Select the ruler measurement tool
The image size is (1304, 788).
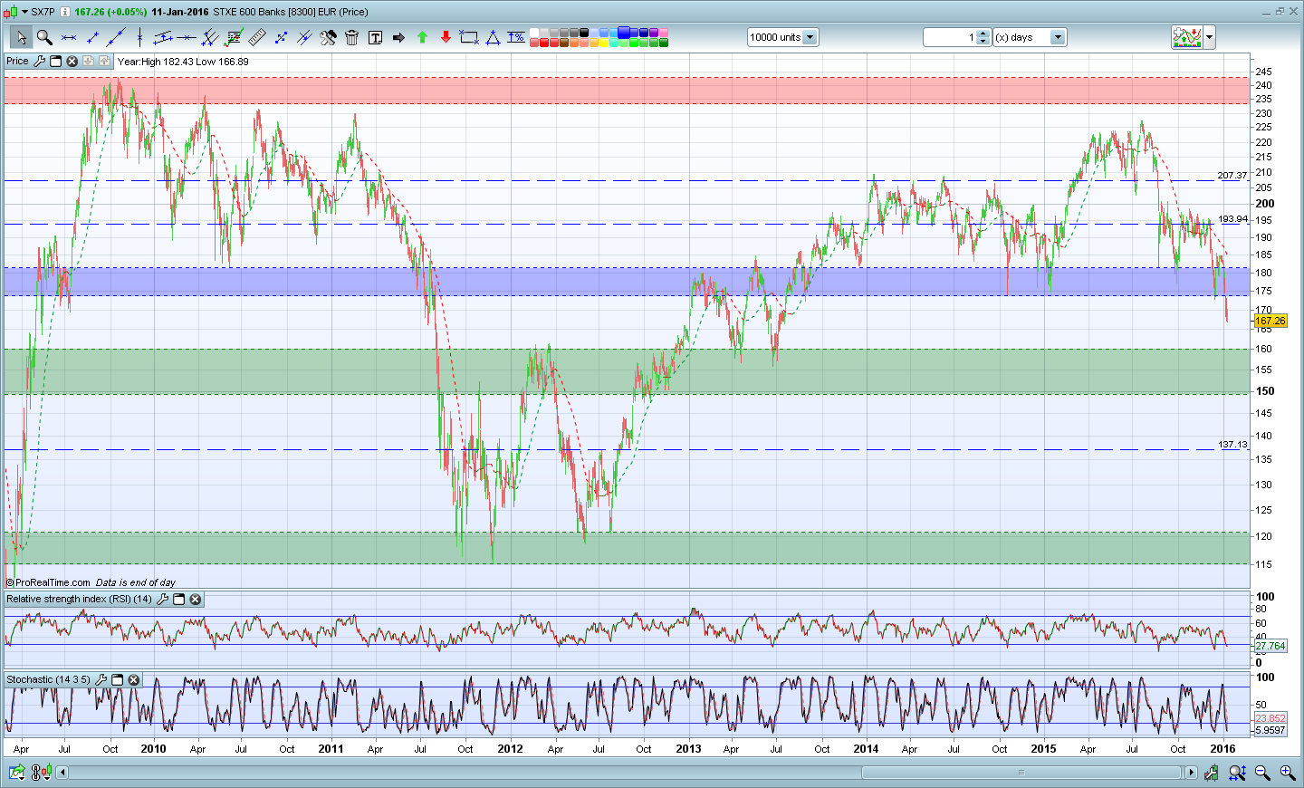[x=257, y=37]
